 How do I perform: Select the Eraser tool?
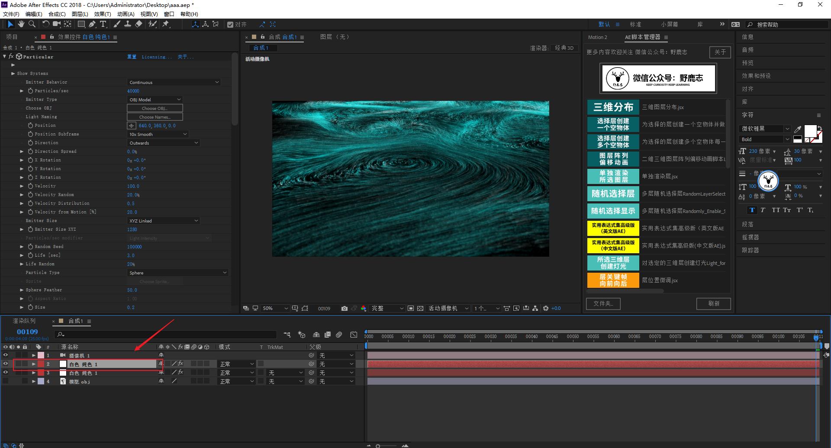coord(138,24)
